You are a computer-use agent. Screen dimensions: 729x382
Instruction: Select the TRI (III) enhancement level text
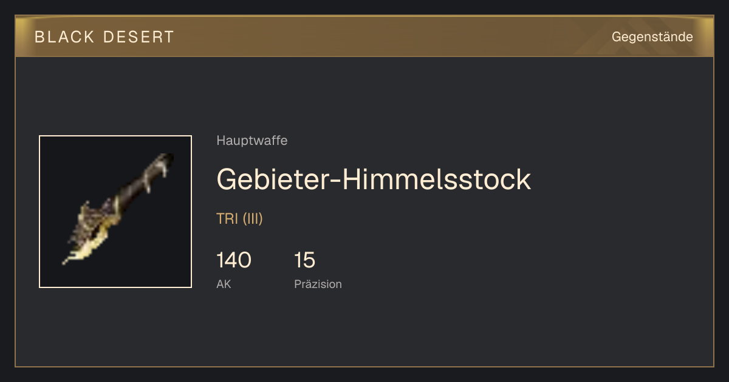pyautogui.click(x=239, y=219)
